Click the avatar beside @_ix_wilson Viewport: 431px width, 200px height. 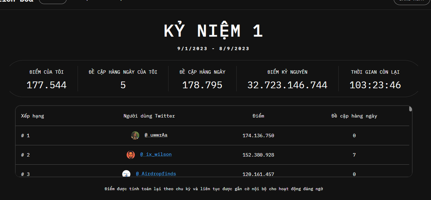pos(131,155)
